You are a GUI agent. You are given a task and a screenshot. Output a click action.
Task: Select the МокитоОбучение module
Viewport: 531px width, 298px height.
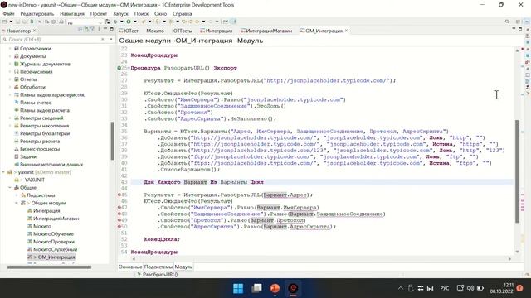53,233
